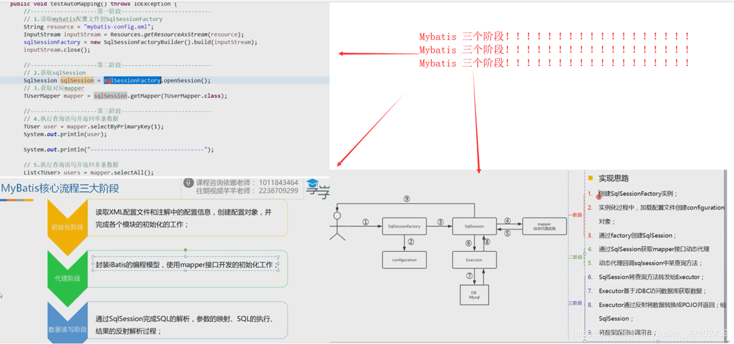Click the slide title MyBatis核心流程三大阶段

pyautogui.click(x=60, y=189)
